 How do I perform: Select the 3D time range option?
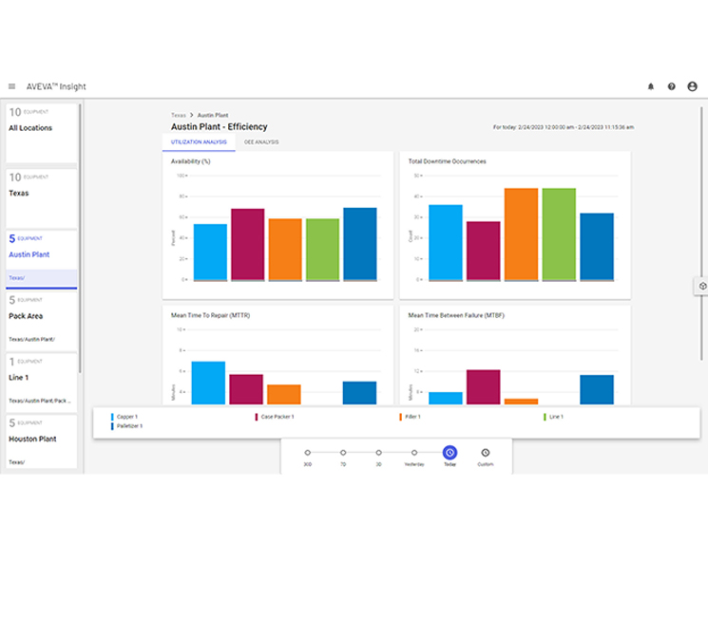click(378, 453)
